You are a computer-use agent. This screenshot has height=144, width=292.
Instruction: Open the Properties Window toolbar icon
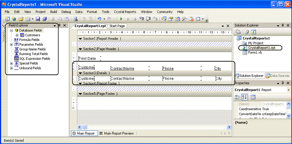(x=171, y=19)
